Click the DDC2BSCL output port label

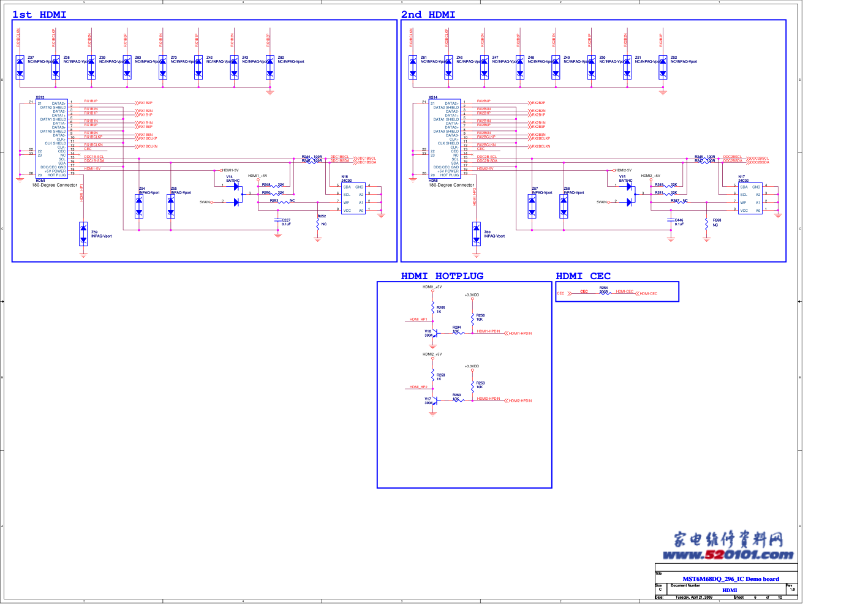point(758,159)
